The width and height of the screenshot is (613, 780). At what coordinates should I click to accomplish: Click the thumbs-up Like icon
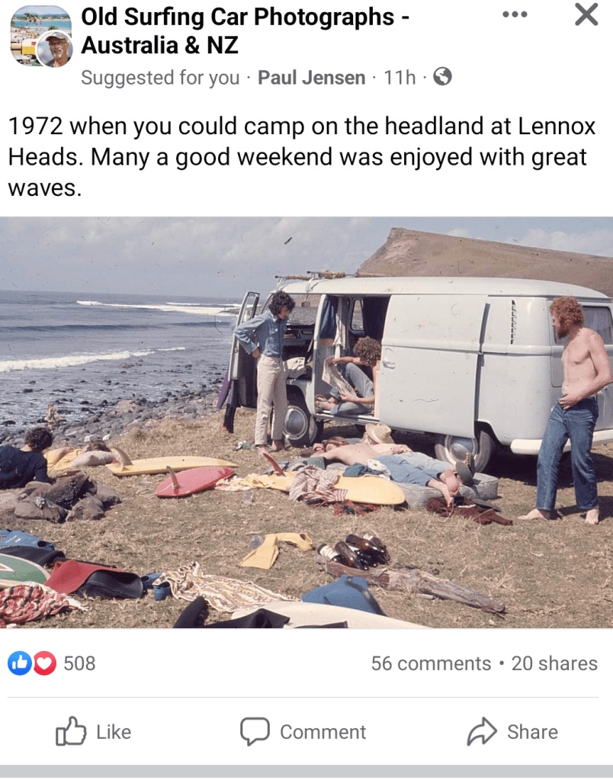(x=71, y=731)
